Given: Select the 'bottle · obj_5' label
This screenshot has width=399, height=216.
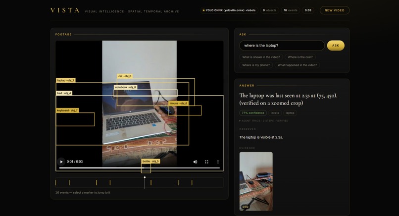Looking at the screenshot, I should [150, 161].
